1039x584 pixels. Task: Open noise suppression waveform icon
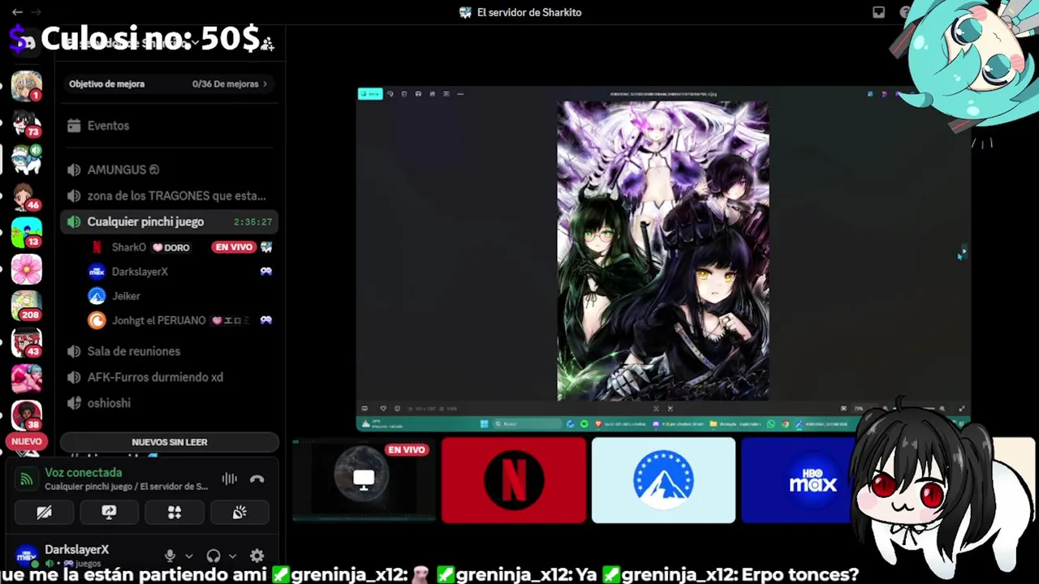pyautogui.click(x=230, y=479)
